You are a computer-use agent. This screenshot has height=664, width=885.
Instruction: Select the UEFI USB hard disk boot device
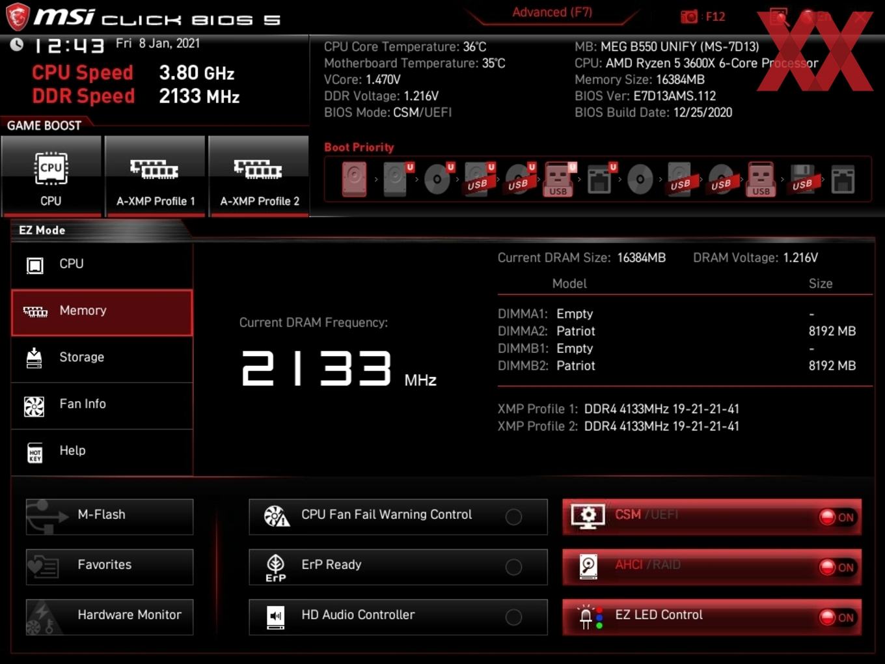coord(478,179)
